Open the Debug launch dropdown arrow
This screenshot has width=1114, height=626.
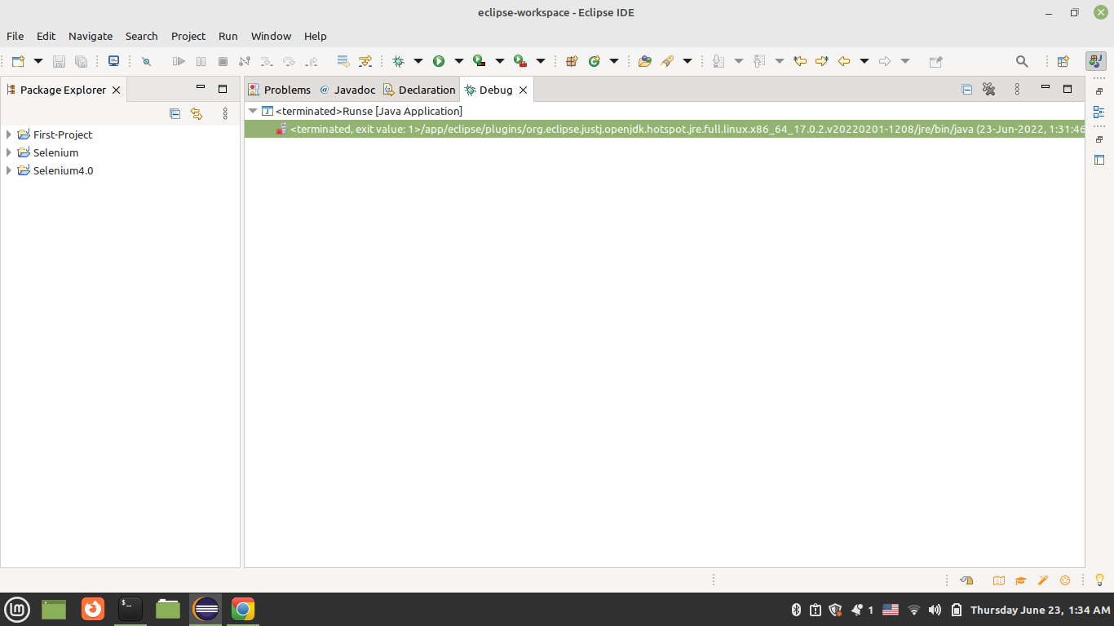[418, 61]
